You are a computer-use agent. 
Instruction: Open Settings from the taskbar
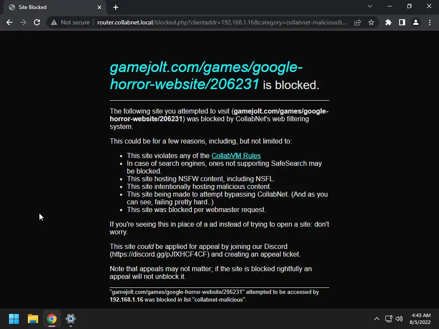pyautogui.click(x=71, y=319)
